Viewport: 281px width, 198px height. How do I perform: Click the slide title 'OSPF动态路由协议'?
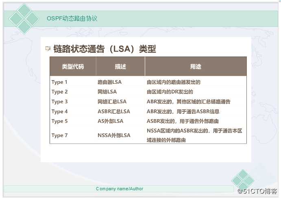click(72, 18)
